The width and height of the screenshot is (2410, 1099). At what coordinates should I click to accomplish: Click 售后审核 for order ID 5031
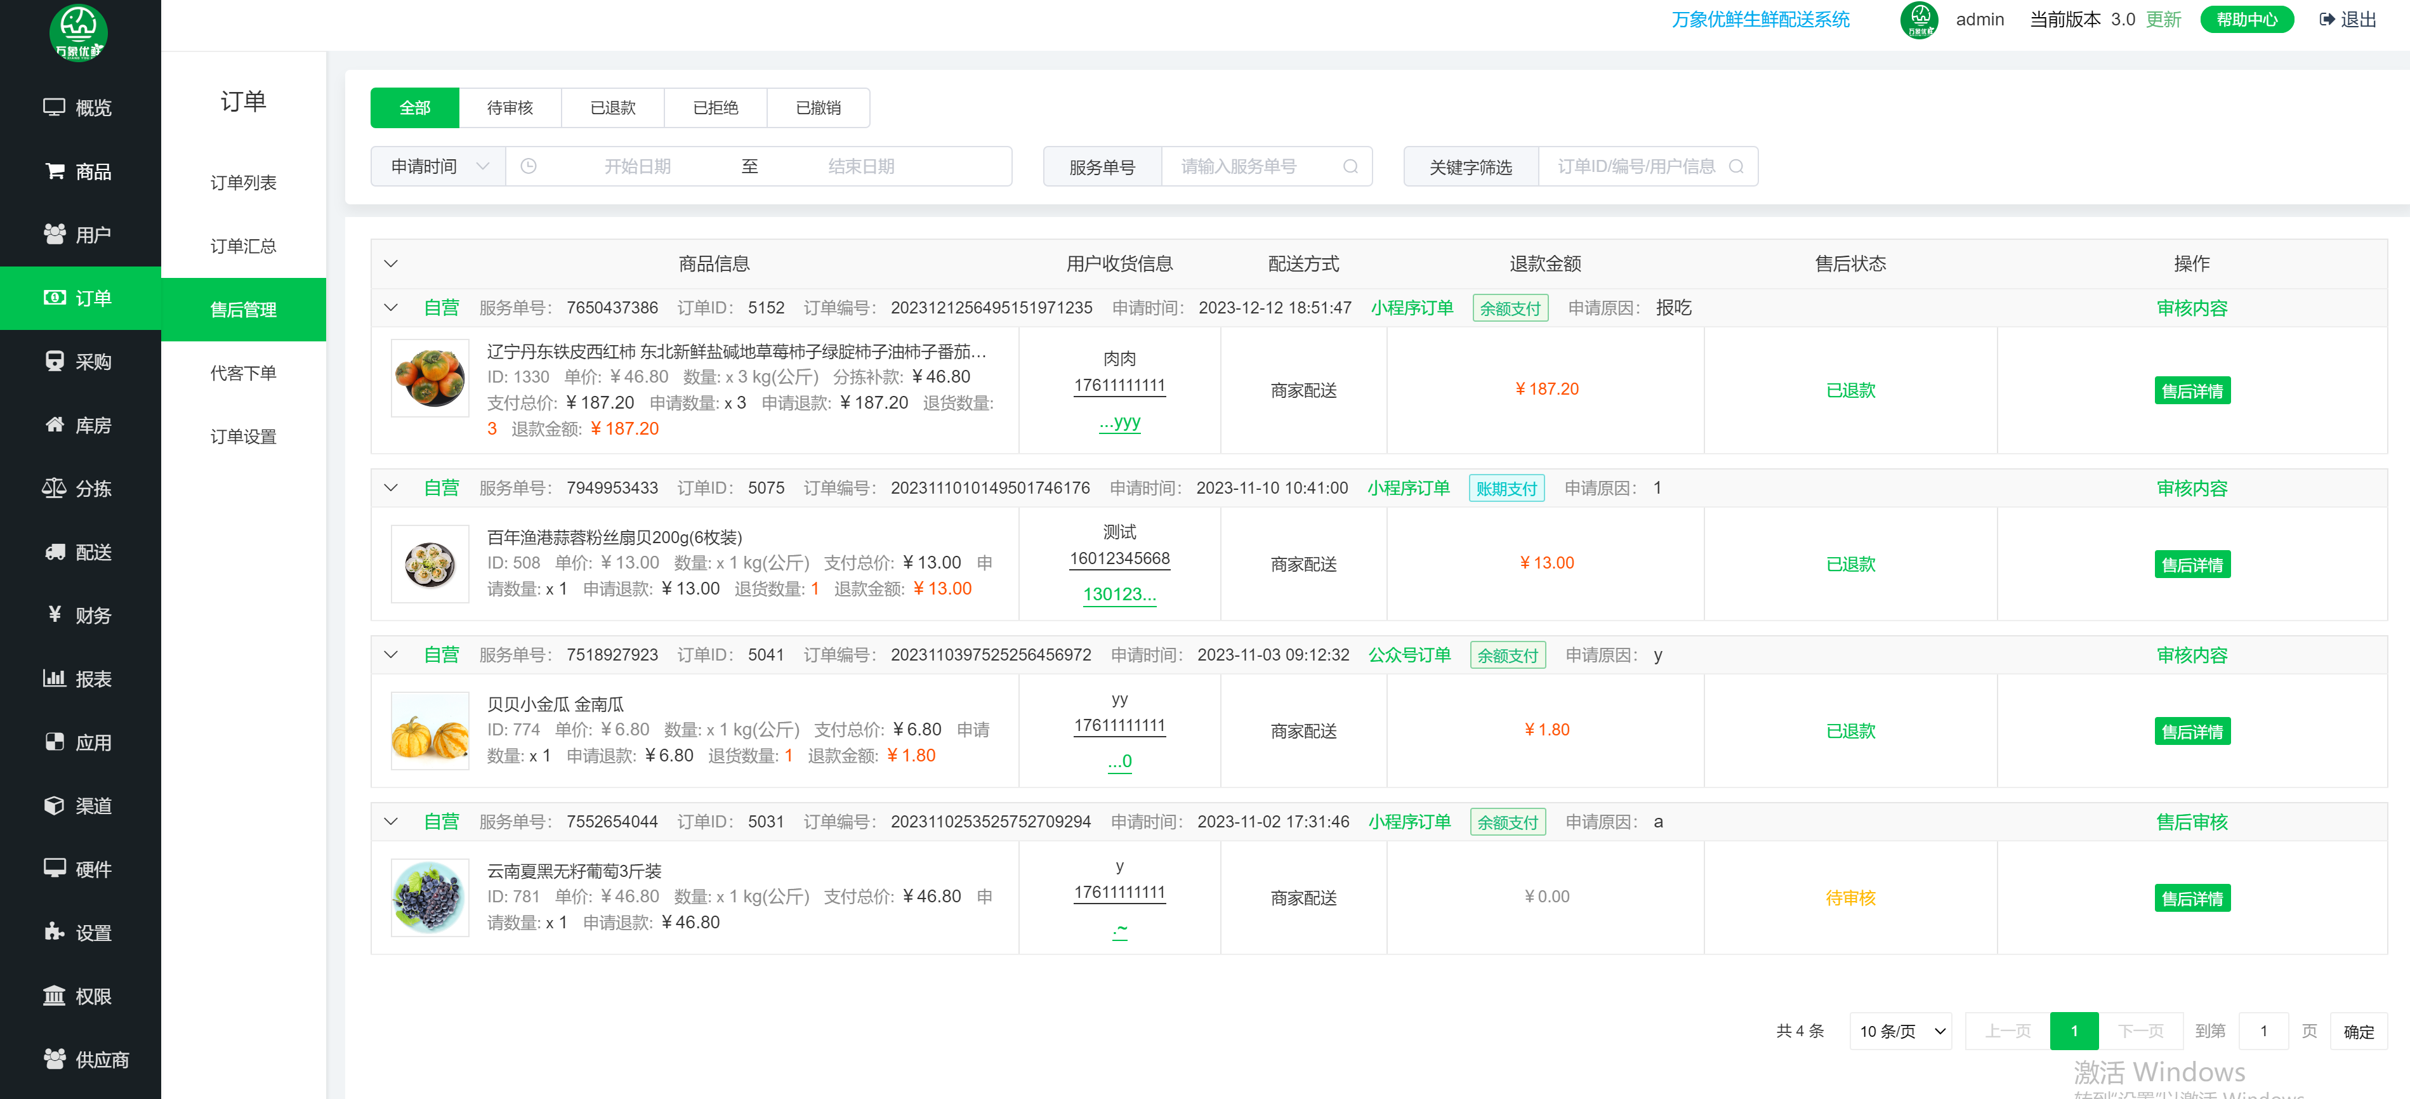pyautogui.click(x=2192, y=821)
